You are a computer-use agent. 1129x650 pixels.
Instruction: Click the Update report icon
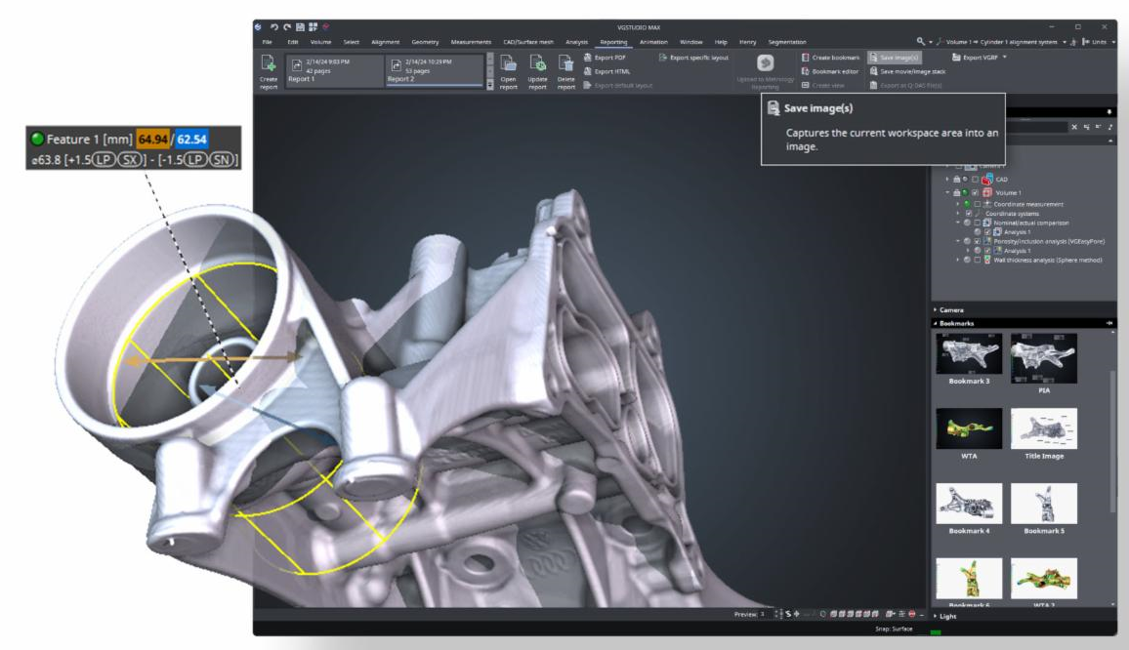(538, 65)
